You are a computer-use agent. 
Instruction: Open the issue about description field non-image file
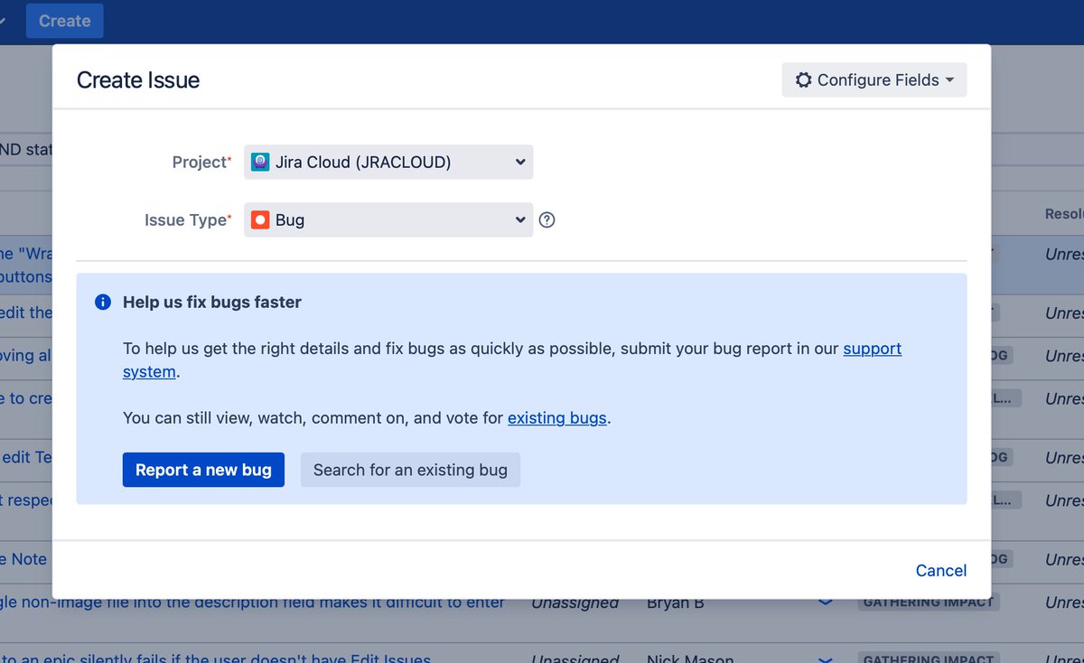pyautogui.click(x=253, y=602)
